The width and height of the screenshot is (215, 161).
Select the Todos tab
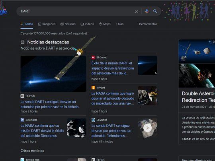[27, 24]
